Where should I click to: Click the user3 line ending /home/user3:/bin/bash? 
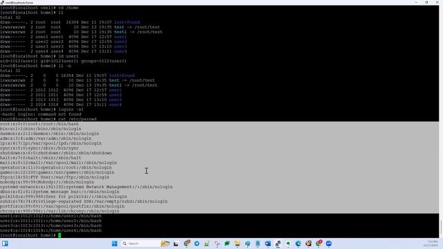pyautogui.click(x=51, y=225)
